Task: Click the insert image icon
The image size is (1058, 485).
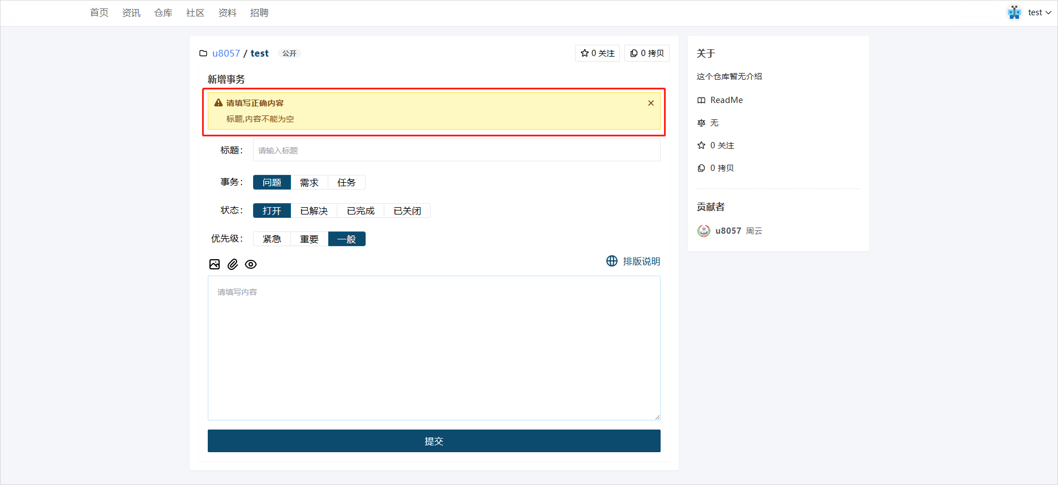Action: point(215,264)
